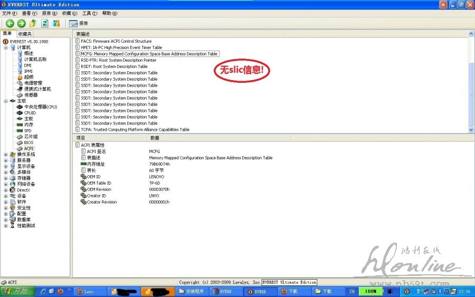Open the 报告 report wizard button

click(79, 23)
